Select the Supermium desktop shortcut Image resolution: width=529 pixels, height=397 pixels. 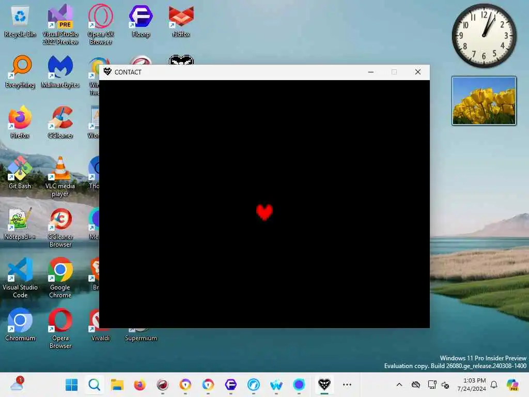pos(141,336)
